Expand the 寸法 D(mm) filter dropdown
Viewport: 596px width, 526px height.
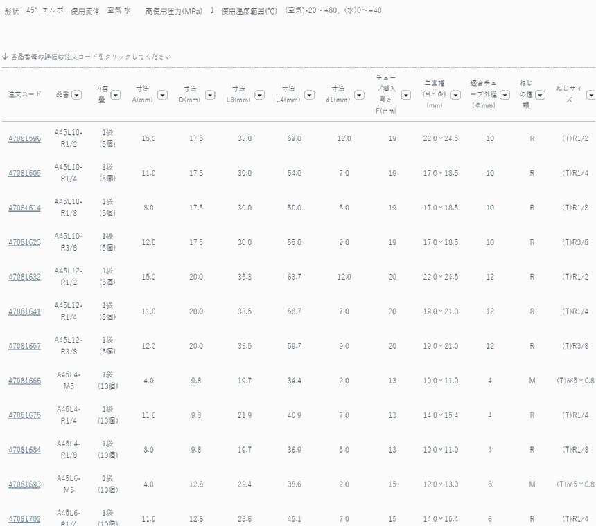point(211,94)
